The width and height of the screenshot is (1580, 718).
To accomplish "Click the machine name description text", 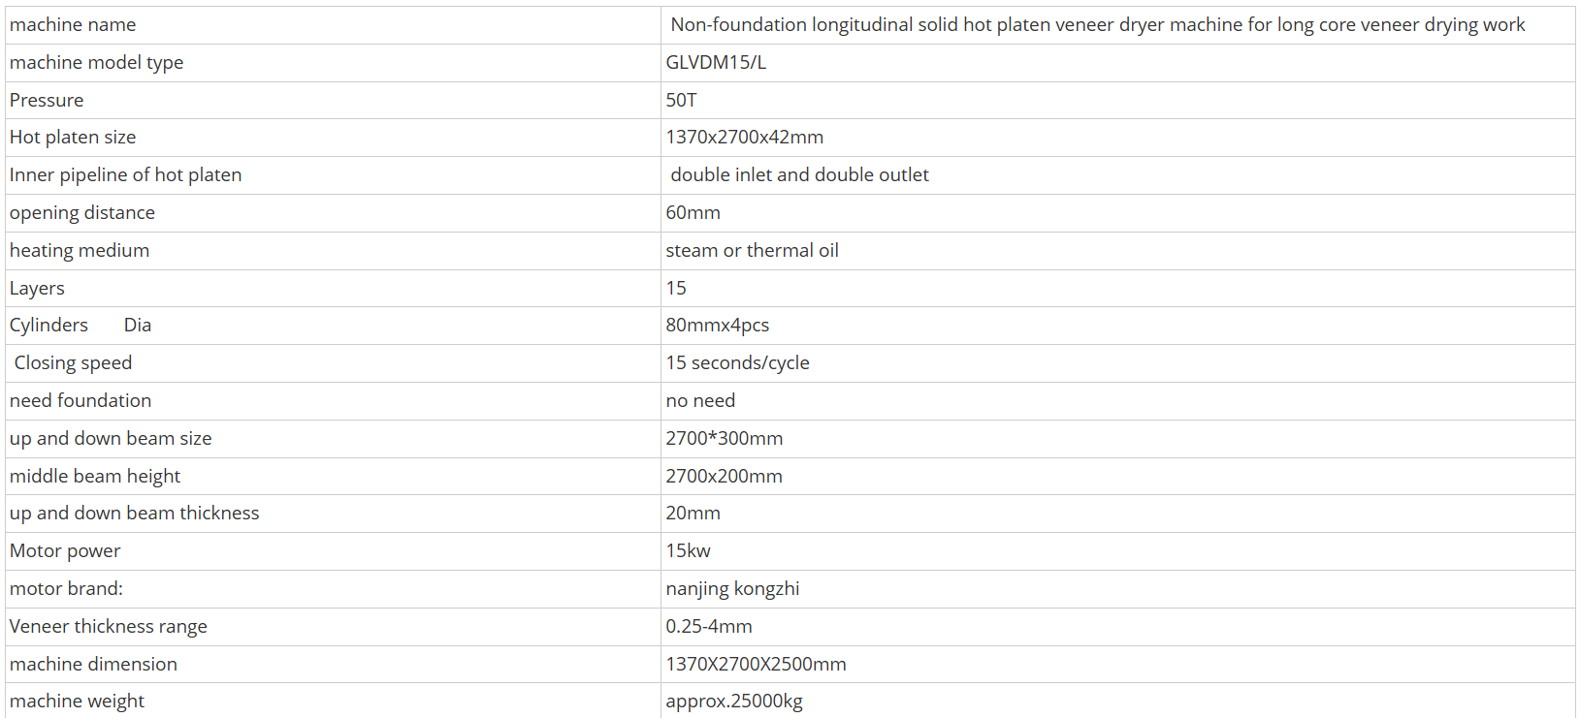I will click(1097, 25).
